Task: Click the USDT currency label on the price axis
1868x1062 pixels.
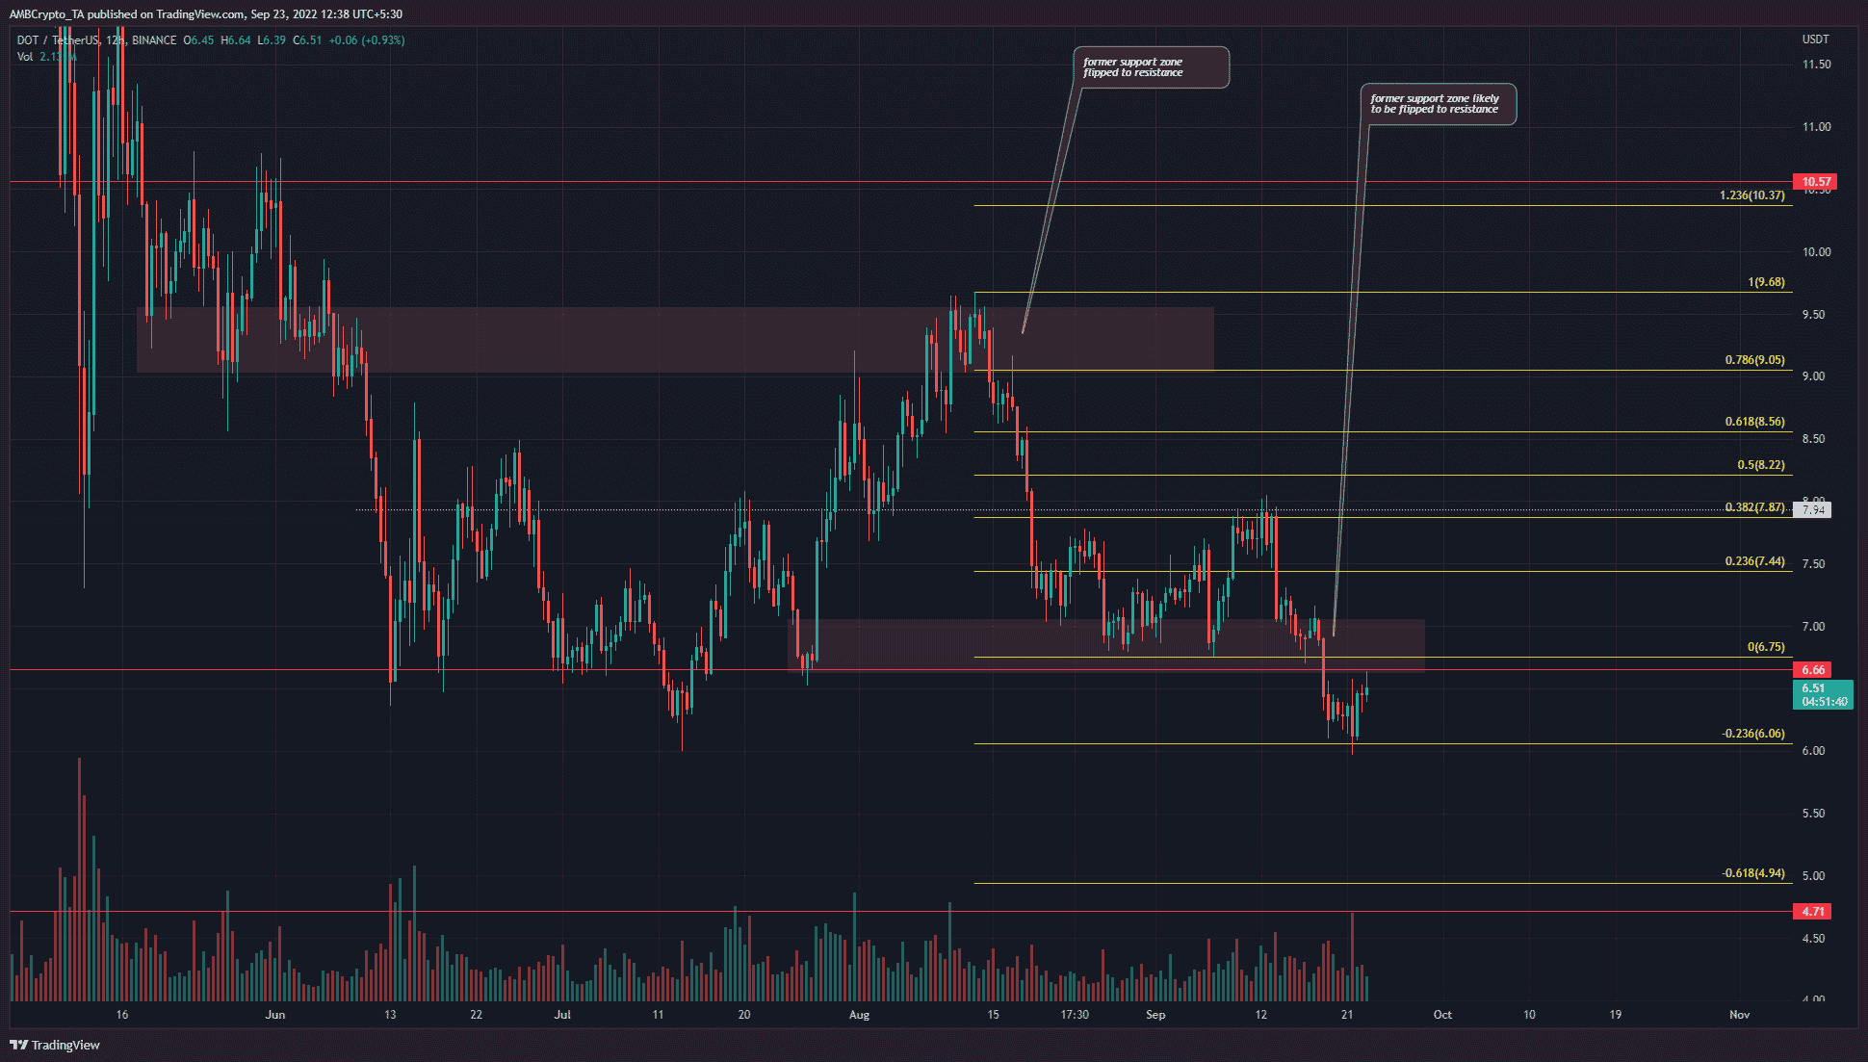Action: 1815,39
